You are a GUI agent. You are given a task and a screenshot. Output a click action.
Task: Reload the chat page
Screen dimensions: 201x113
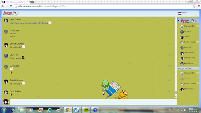pos(11,6)
